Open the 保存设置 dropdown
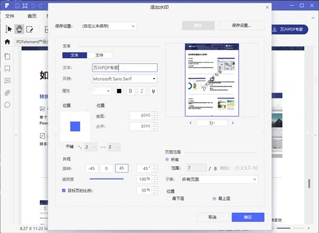Image resolution: width=319 pixels, height=233 pixels. pos(108,26)
